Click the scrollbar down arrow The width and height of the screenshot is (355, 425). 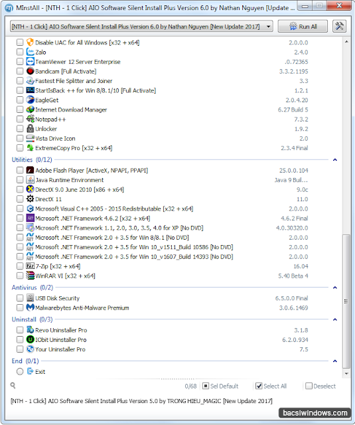tap(346, 373)
